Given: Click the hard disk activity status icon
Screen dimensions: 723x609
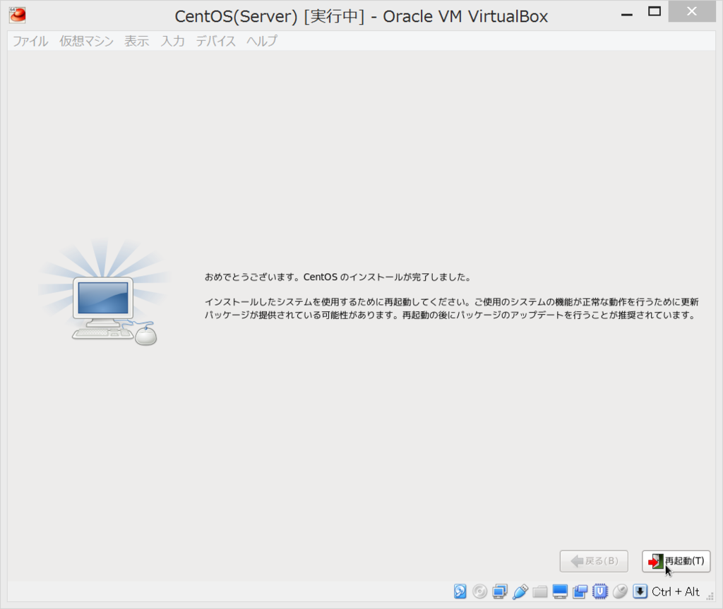Looking at the screenshot, I should pyautogui.click(x=460, y=591).
